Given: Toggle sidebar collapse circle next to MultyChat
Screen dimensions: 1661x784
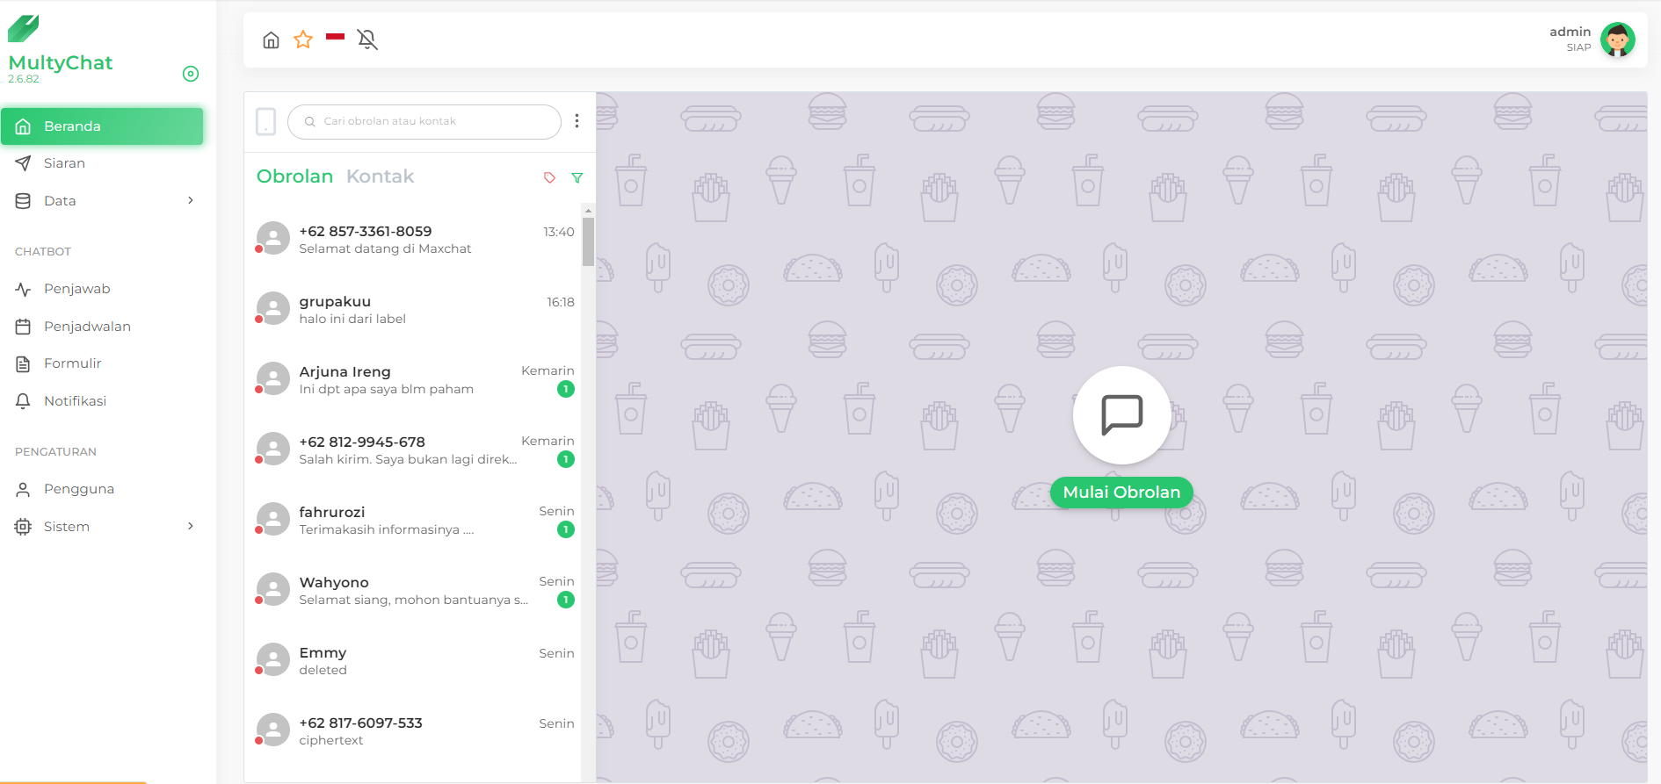Looking at the screenshot, I should (191, 74).
